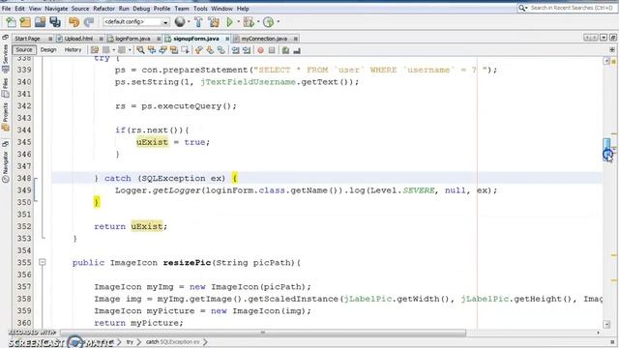The height and width of the screenshot is (348, 619).
Task: Click the vertical scrollbar thumb
Action: 606,149
